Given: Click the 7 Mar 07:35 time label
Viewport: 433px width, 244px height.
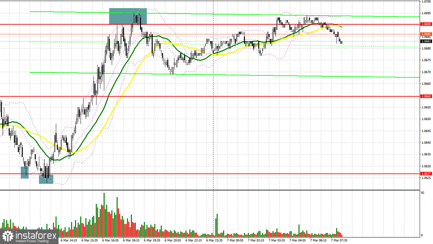Looking at the screenshot, I should (339, 241).
